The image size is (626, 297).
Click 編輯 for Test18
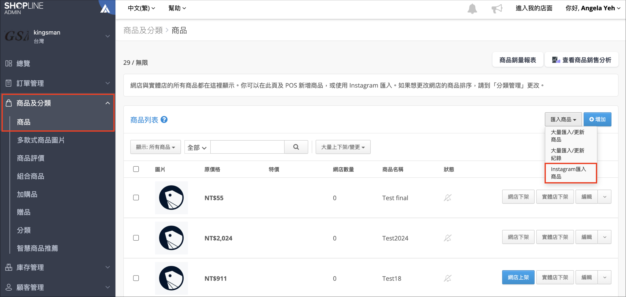(x=587, y=277)
